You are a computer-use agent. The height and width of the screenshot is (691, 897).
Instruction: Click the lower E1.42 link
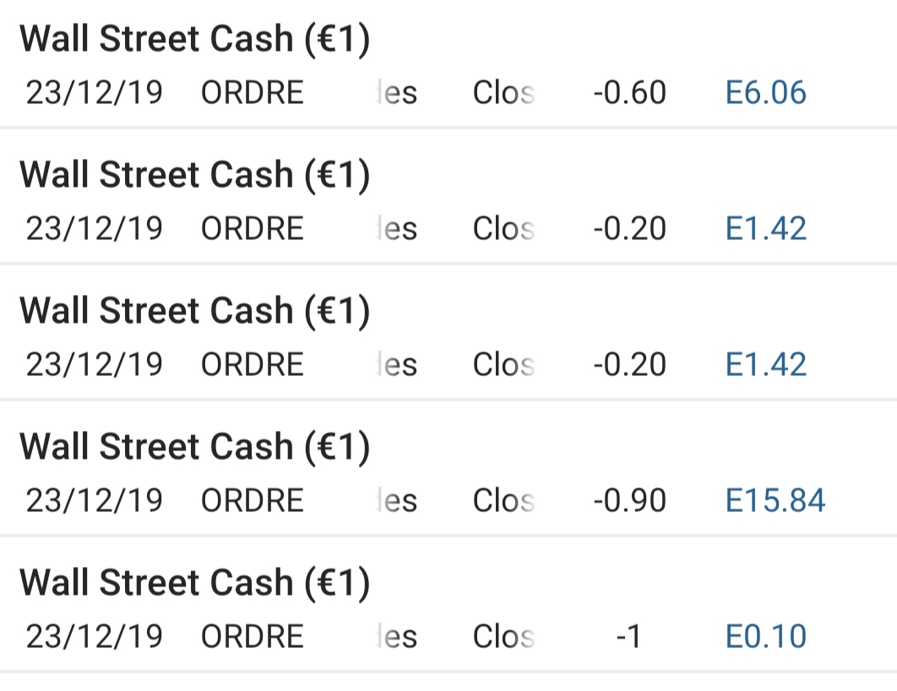point(766,364)
